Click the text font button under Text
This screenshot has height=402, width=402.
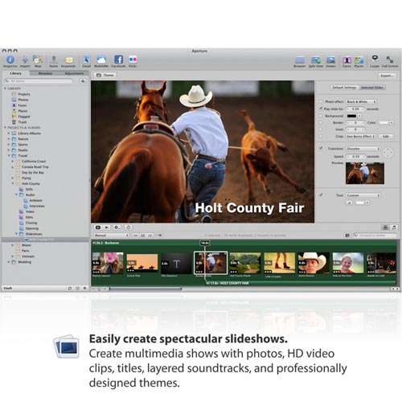(349, 203)
